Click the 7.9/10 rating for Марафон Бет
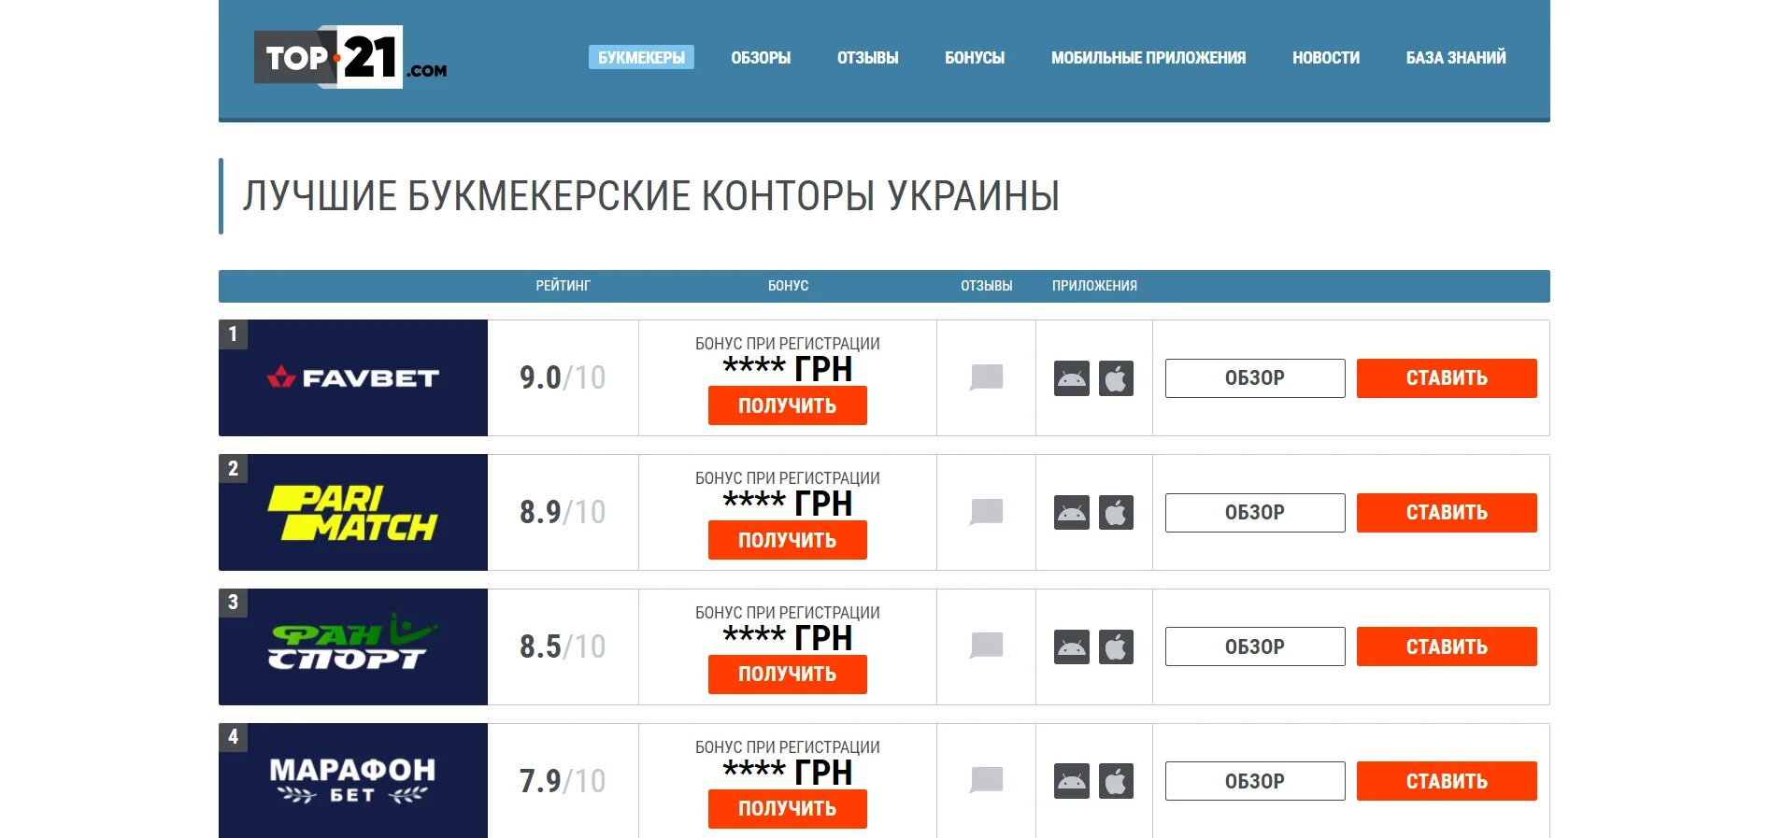Screen dimensions: 1769x838 (563, 781)
